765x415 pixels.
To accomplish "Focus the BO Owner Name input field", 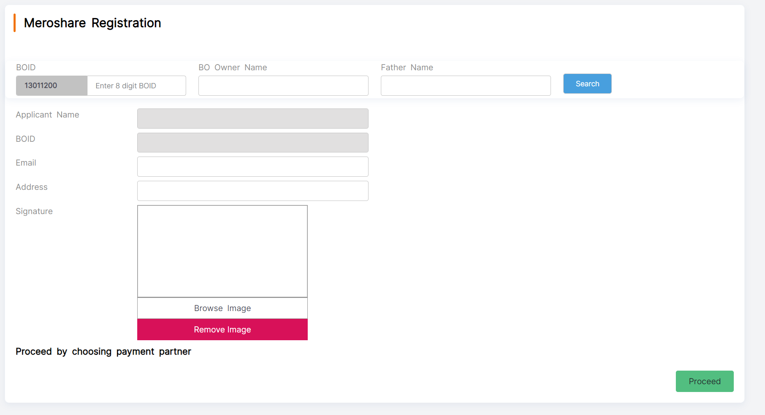I will pos(283,86).
